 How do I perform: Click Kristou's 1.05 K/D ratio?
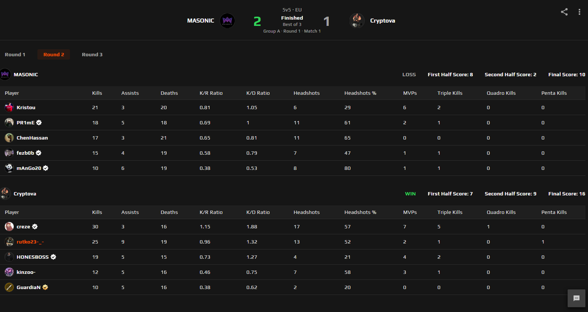point(251,107)
